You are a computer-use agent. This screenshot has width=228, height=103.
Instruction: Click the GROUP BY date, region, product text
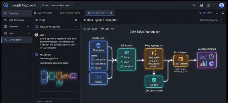click(154, 64)
